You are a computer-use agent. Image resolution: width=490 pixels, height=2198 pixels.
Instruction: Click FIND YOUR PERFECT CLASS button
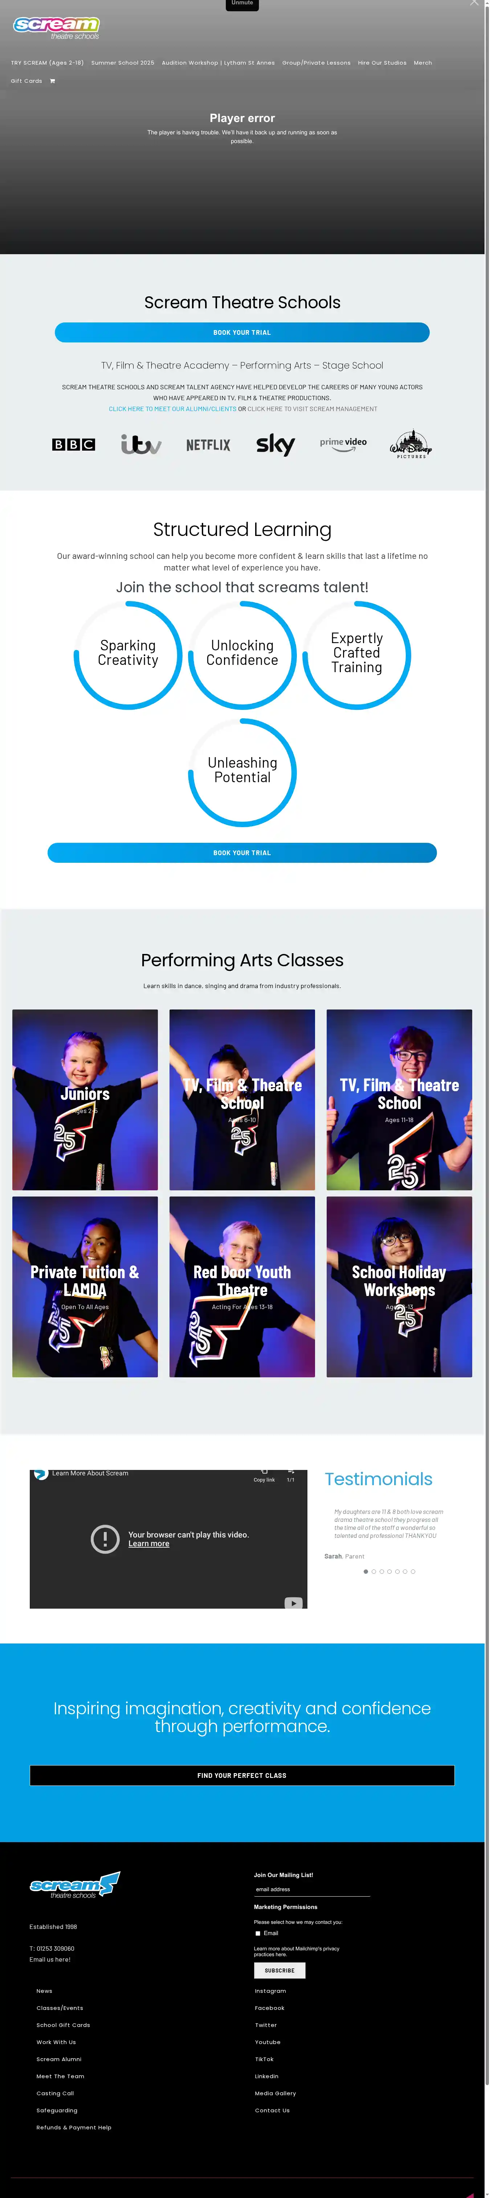[x=242, y=1776]
